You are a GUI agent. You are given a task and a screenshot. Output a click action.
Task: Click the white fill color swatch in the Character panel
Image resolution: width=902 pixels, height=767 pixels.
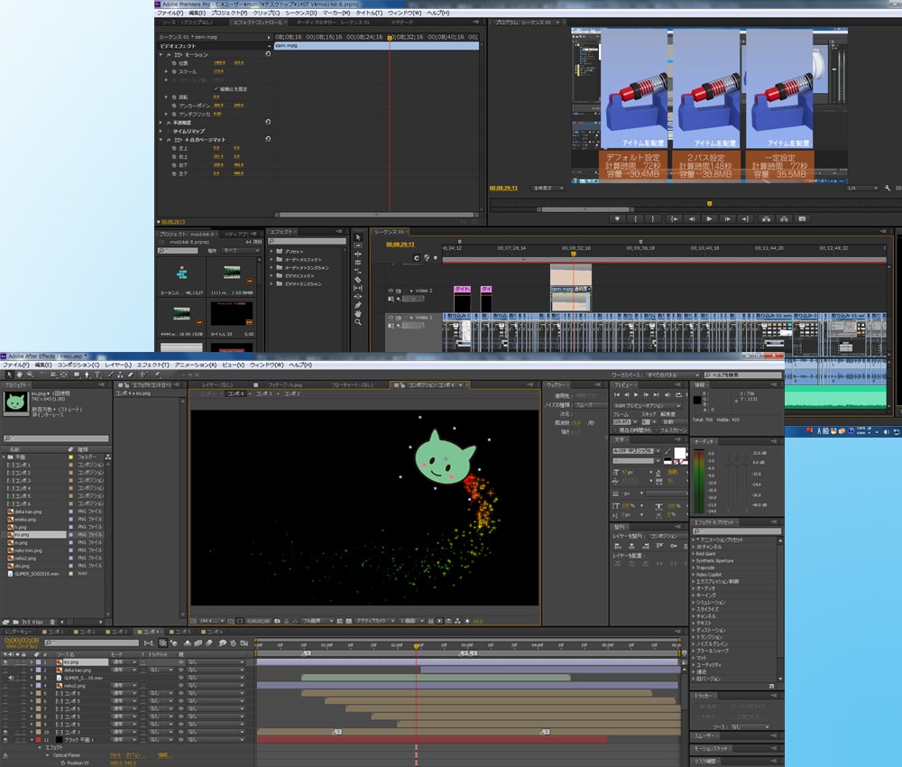[679, 453]
